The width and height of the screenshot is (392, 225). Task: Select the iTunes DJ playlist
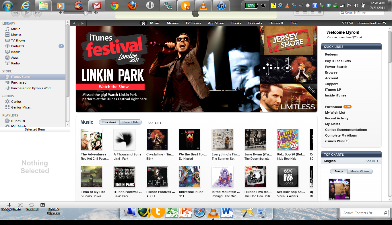coord(18,121)
